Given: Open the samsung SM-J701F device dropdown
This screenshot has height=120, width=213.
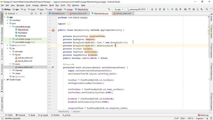Looking at the screenshot, I should (137, 9).
